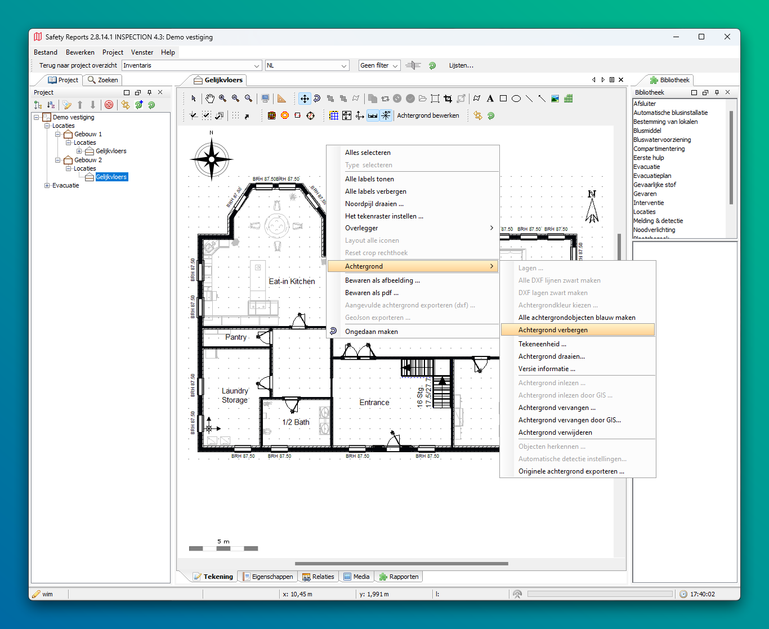769x629 pixels.
Task: Toggle the dotted grid points button
Action: (235, 115)
